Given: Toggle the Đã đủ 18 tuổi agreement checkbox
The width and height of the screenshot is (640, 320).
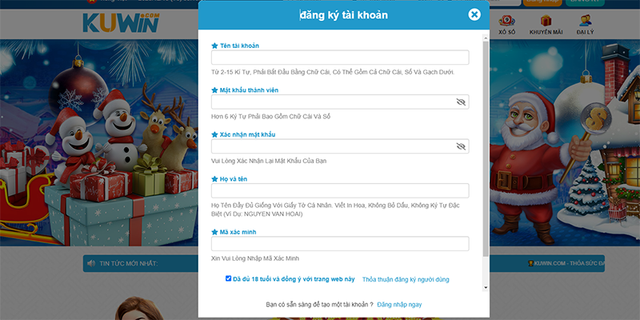Looking at the screenshot, I should (228, 279).
